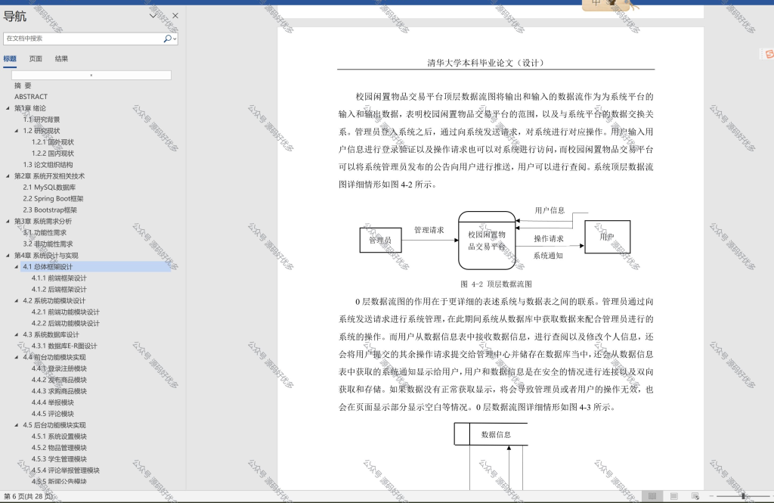This screenshot has height=503, width=774.
Task: Jump to 4.5.2 物品管理模块 heading
Action: (x=59, y=448)
